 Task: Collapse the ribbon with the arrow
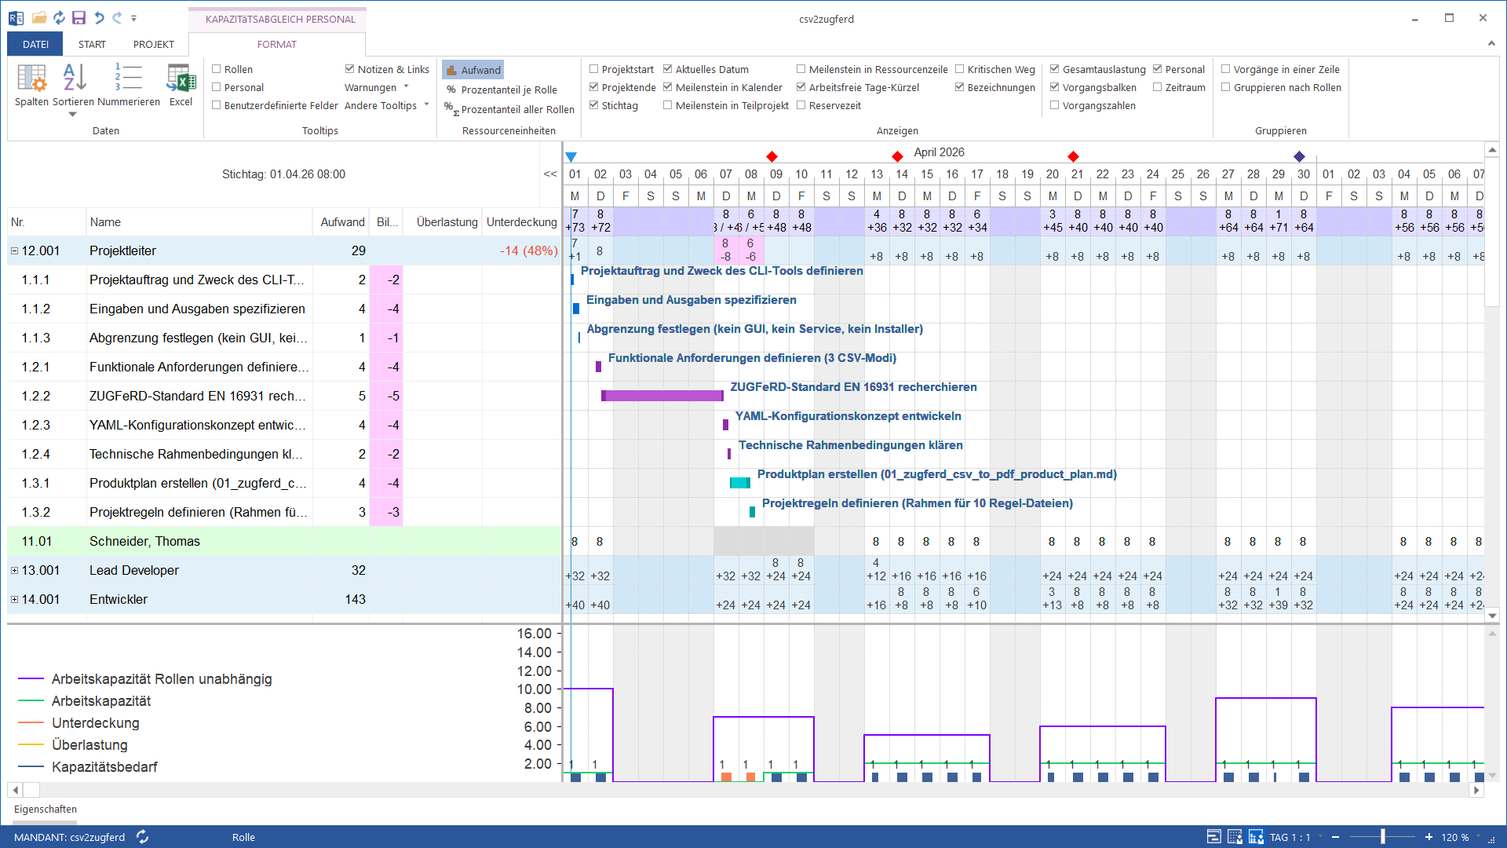coord(1491,44)
